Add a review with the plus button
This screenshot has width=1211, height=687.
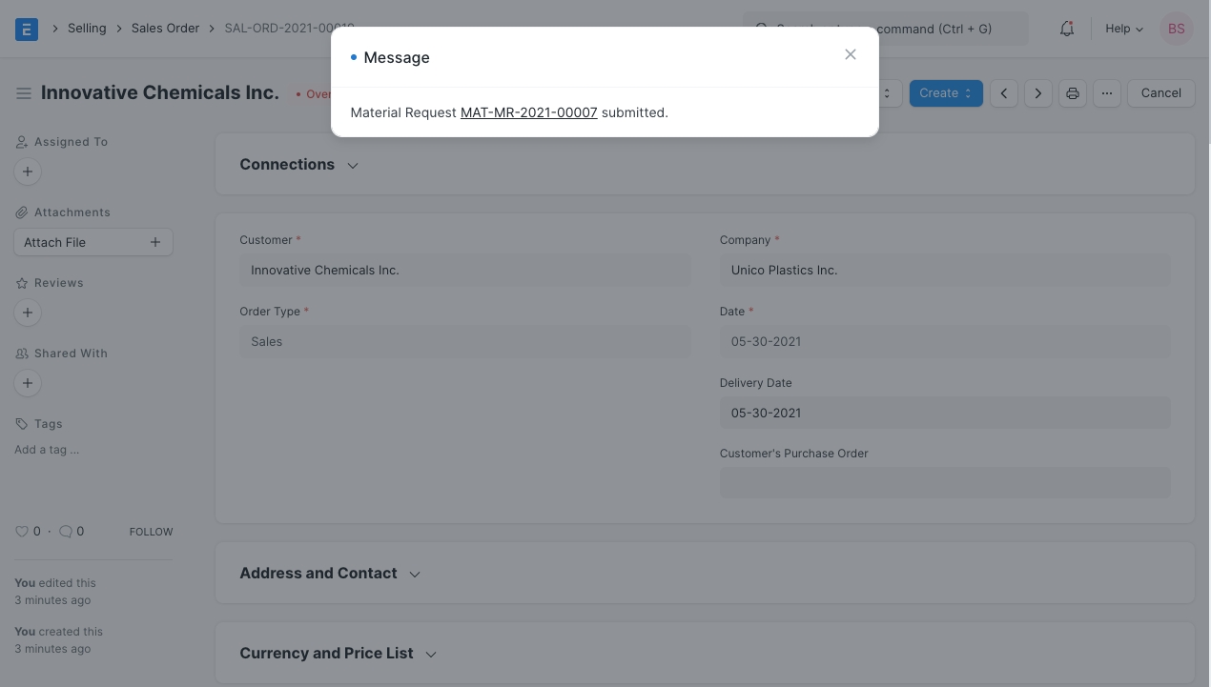click(x=28, y=313)
